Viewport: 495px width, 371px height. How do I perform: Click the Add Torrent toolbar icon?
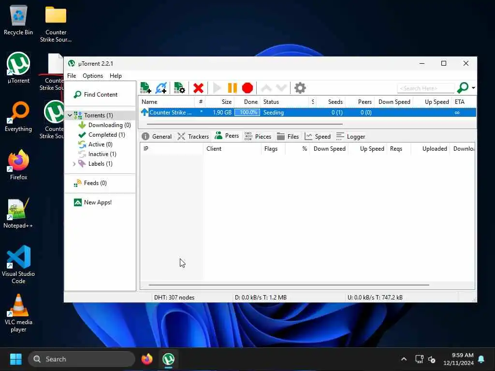pos(146,88)
